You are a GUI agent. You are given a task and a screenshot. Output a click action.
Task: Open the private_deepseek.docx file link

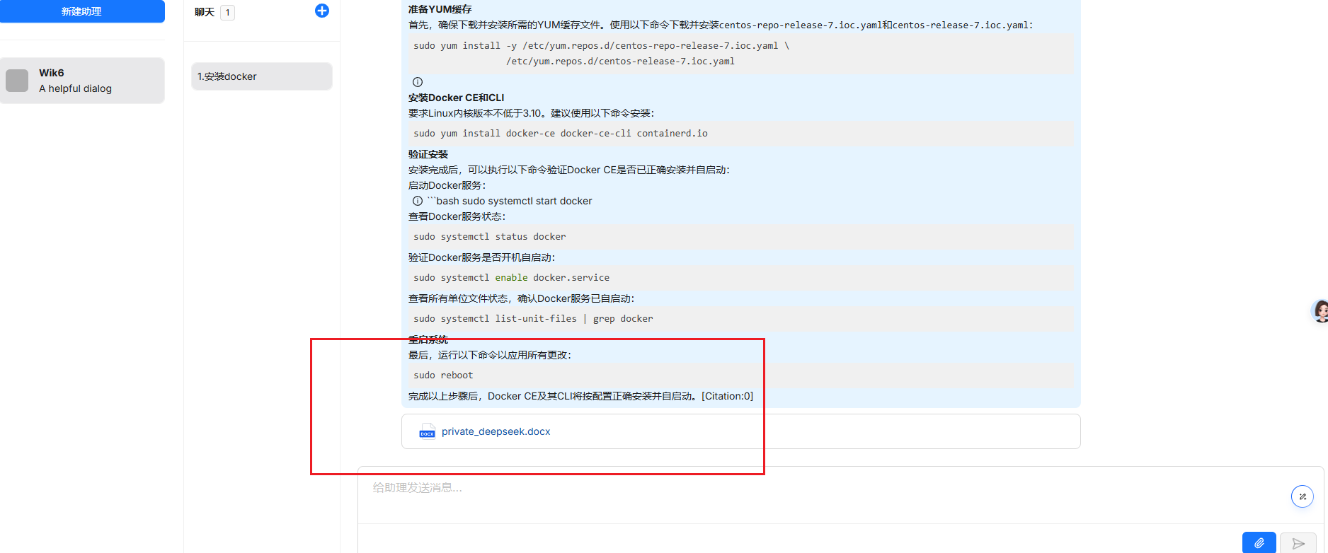(x=496, y=431)
